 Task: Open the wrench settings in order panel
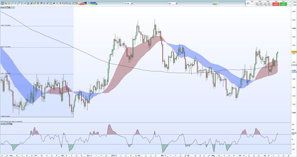[x=248, y=3]
